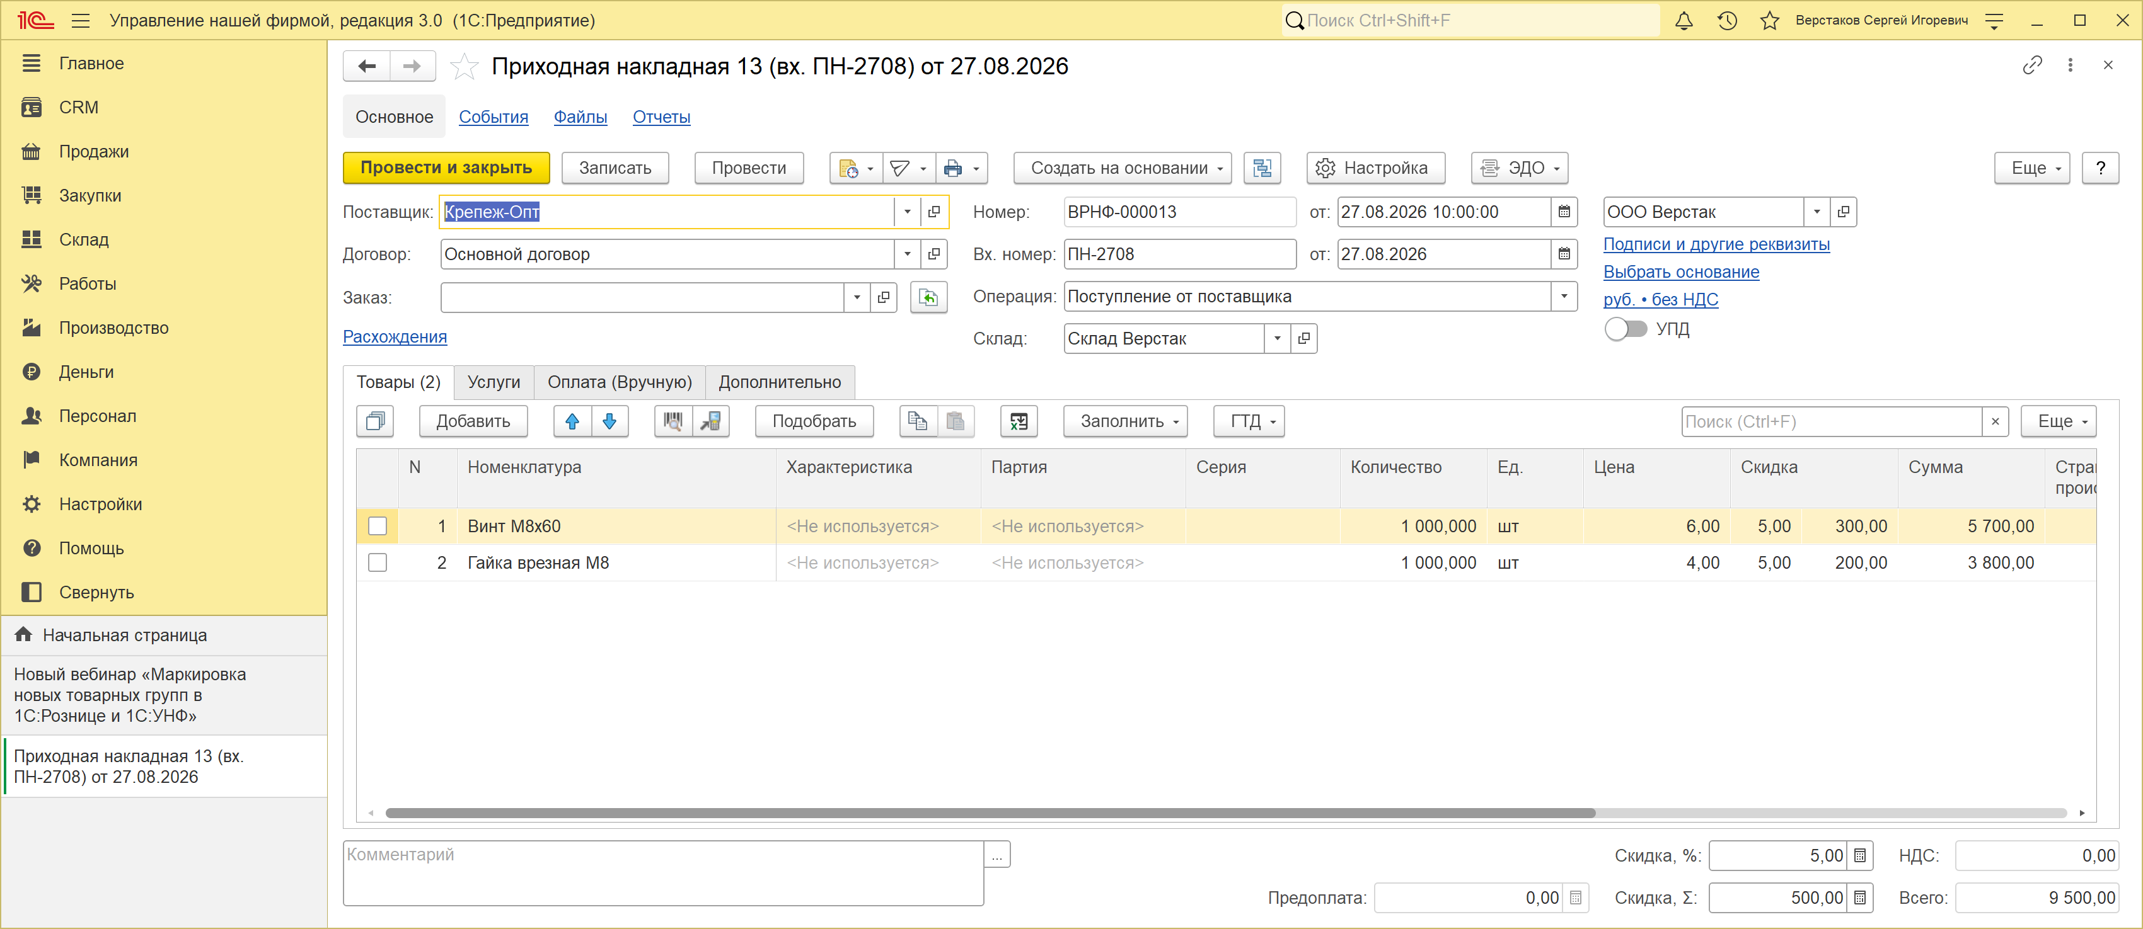Viewport: 2143px width, 929px height.
Task: Copy link to this document
Action: click(x=2032, y=65)
